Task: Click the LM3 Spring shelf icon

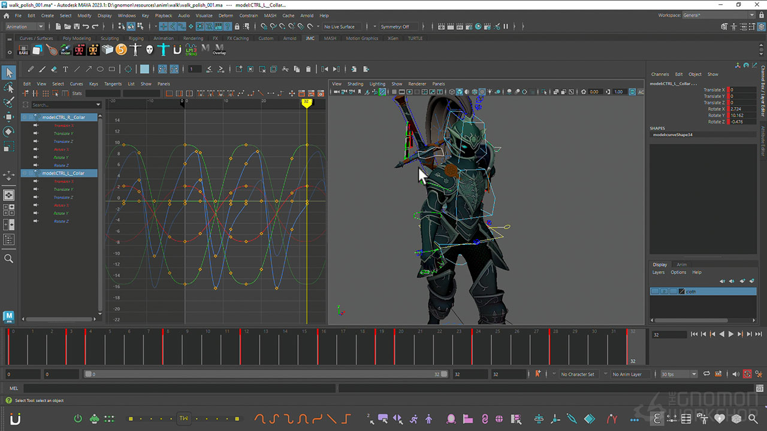Action: pyautogui.click(x=191, y=50)
